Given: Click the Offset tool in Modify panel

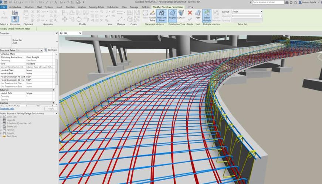Looking at the screenshot, I should (x=72, y=13).
